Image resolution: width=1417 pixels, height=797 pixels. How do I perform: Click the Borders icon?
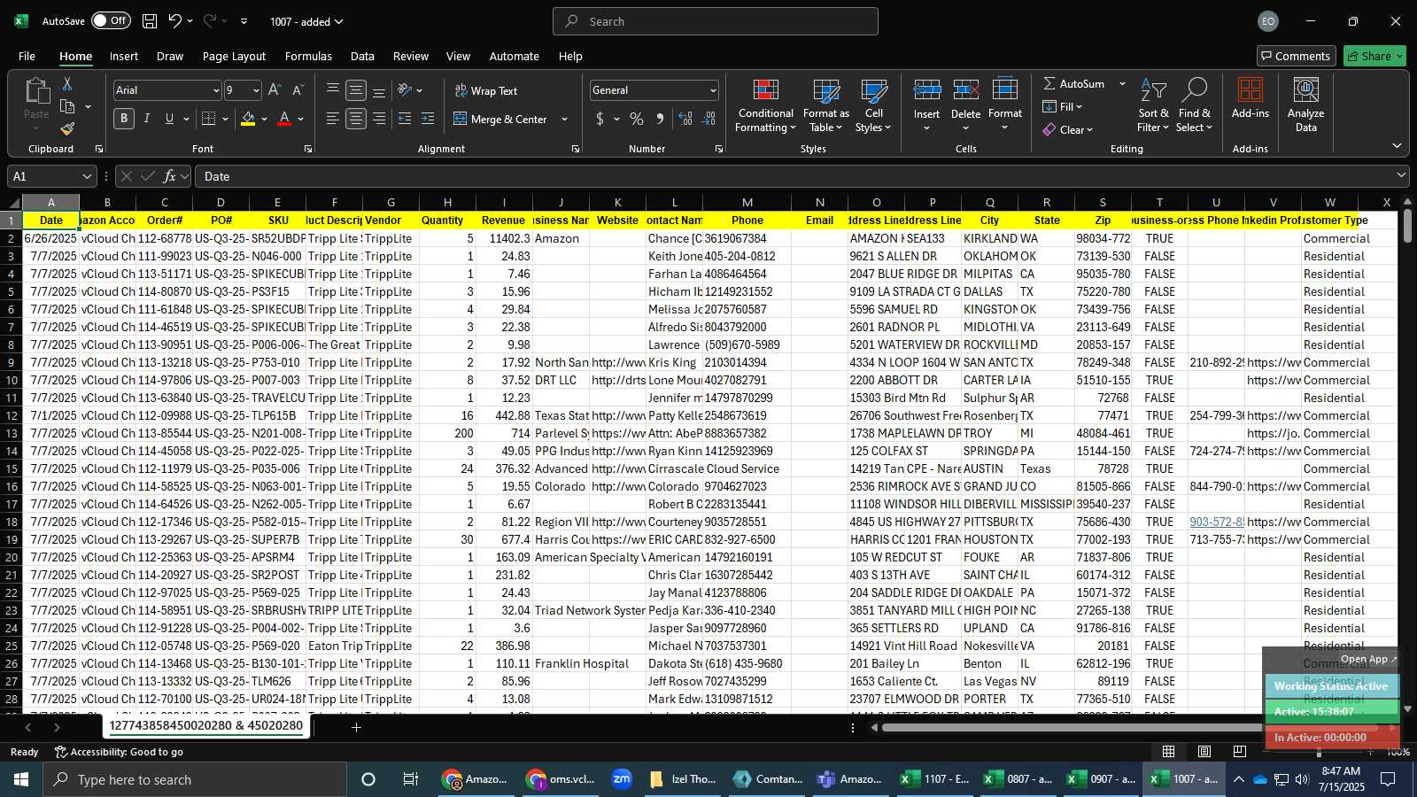click(209, 119)
